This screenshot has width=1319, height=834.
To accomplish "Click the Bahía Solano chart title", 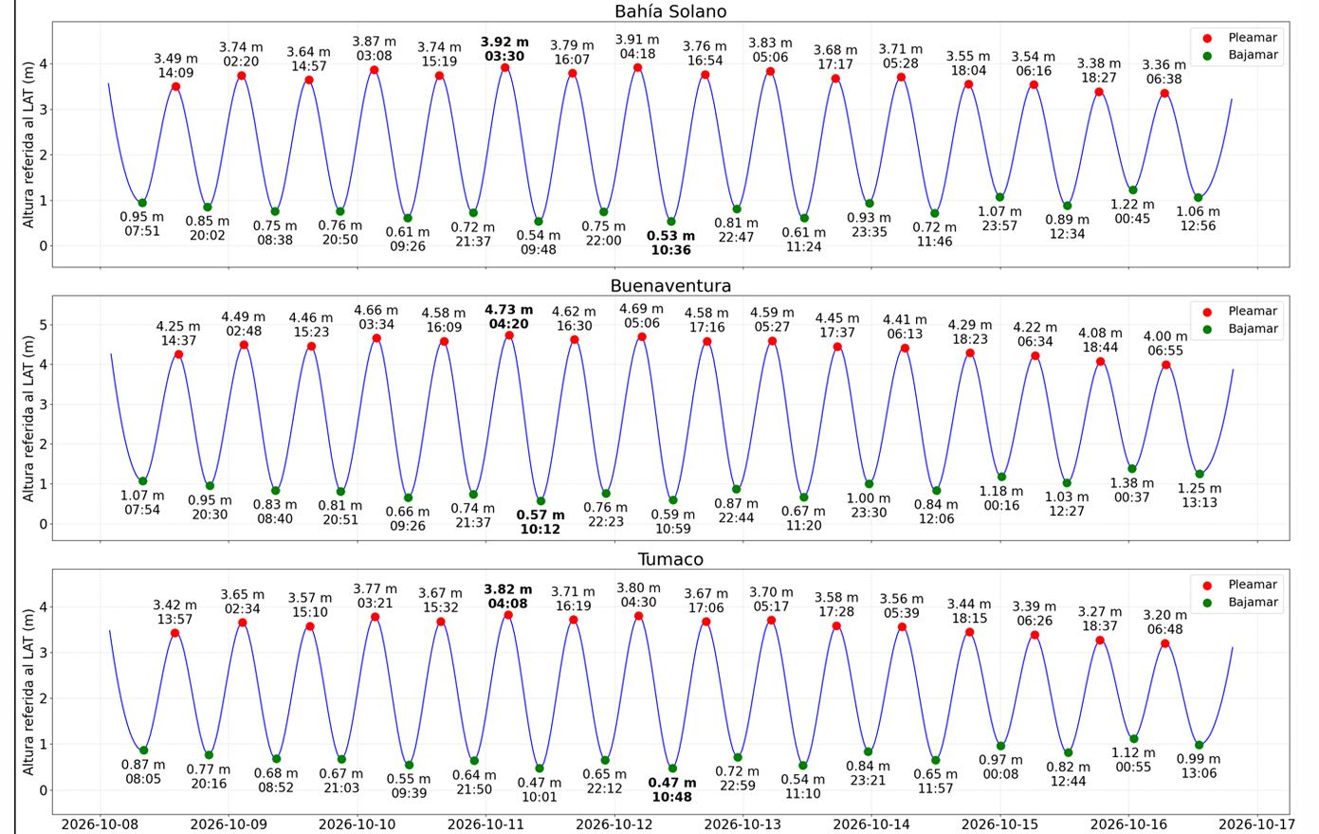I will (670, 11).
